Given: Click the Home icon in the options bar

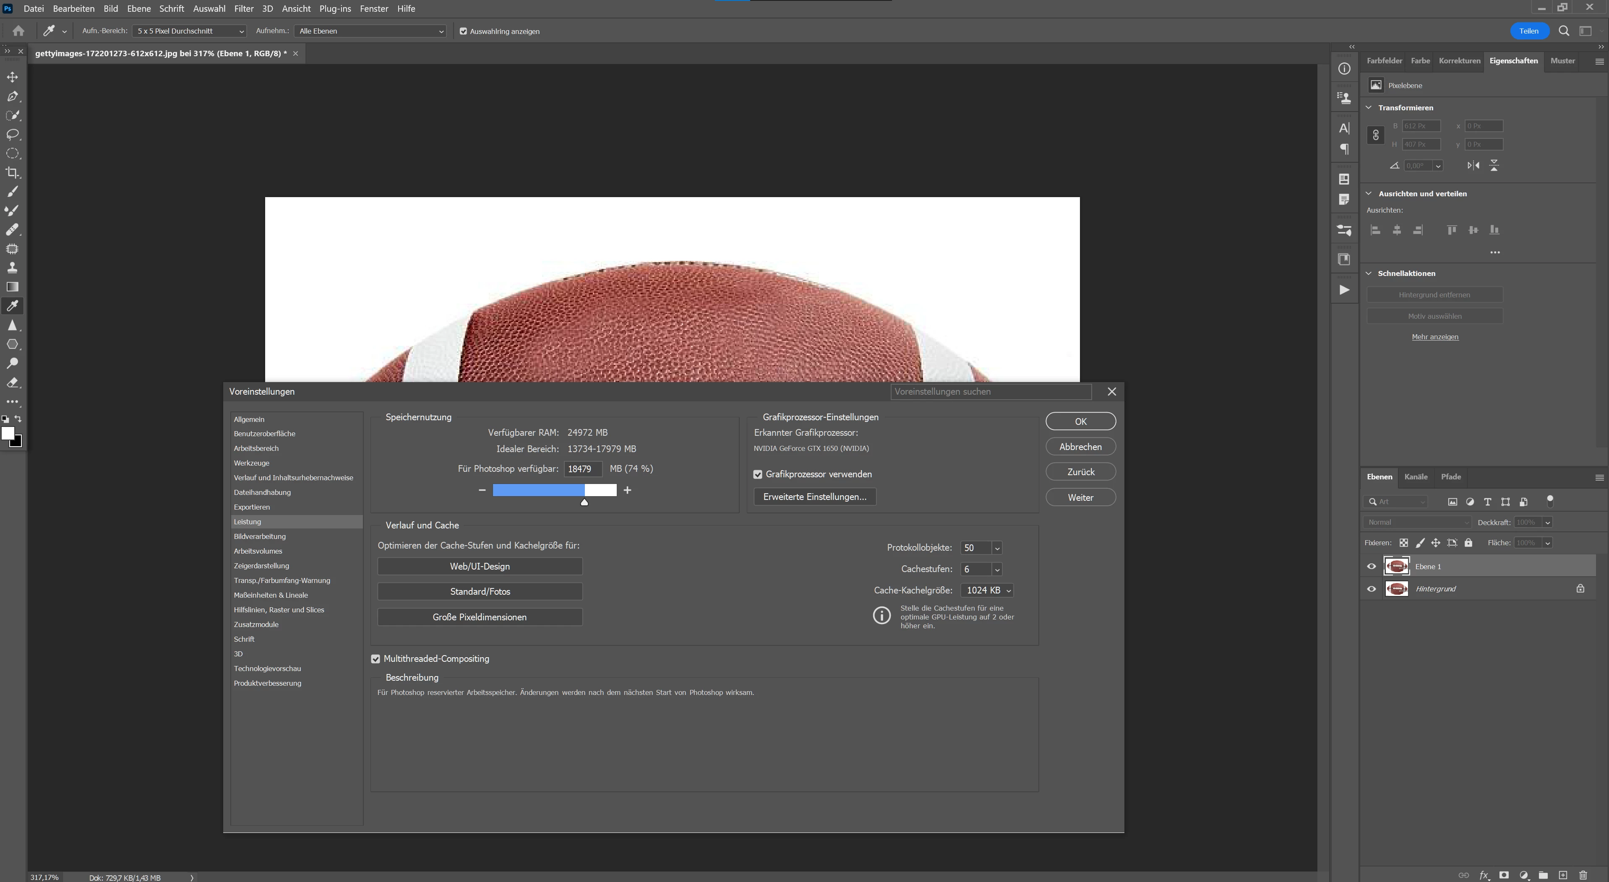Looking at the screenshot, I should tap(18, 31).
